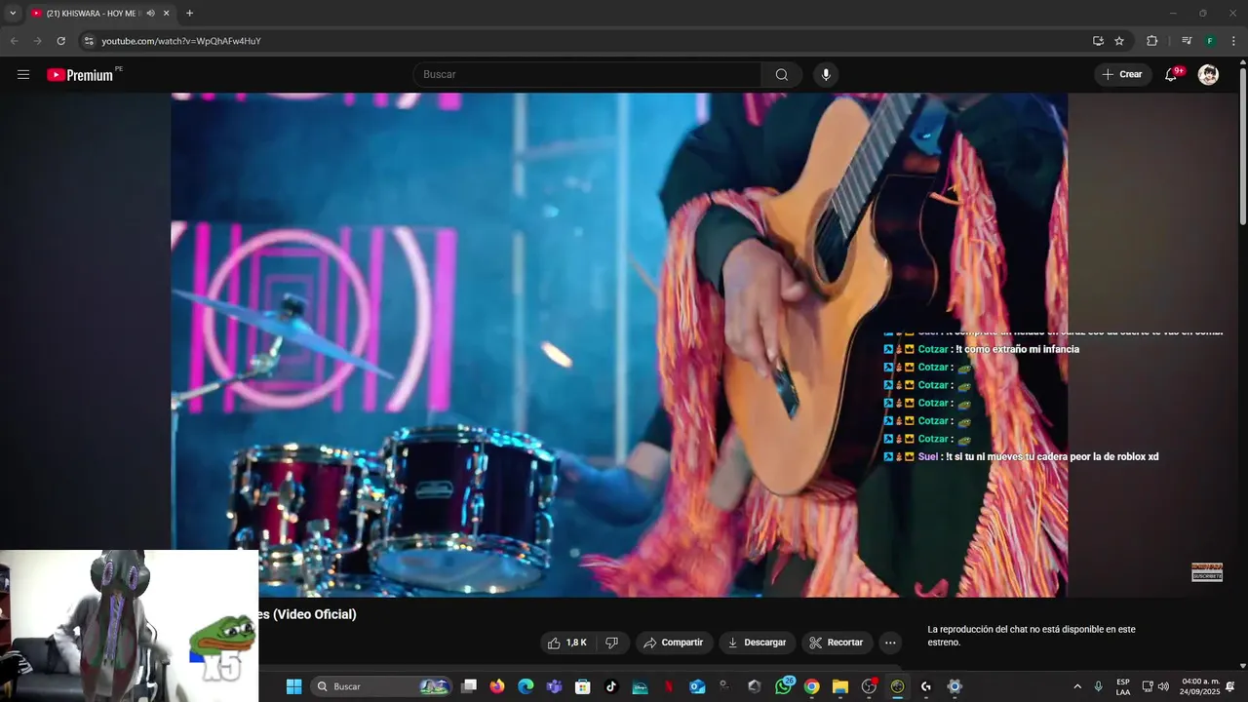1248x702 pixels.
Task: Open Chrome extensions puzzle icon
Action: click(1151, 41)
